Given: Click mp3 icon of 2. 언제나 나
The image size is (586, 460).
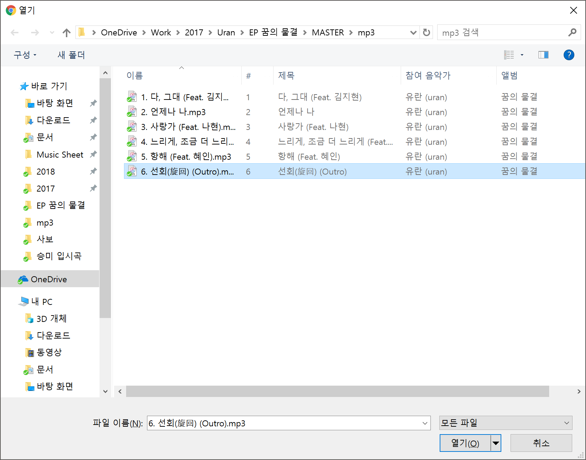Looking at the screenshot, I should 132,112.
